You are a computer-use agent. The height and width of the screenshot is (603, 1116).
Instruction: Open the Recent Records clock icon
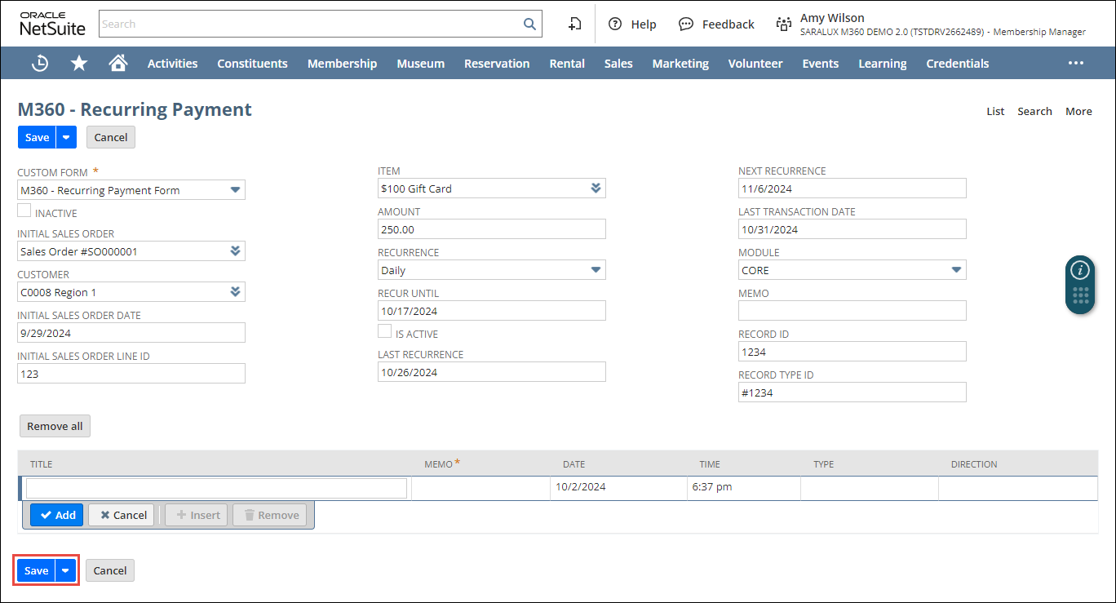tap(40, 63)
